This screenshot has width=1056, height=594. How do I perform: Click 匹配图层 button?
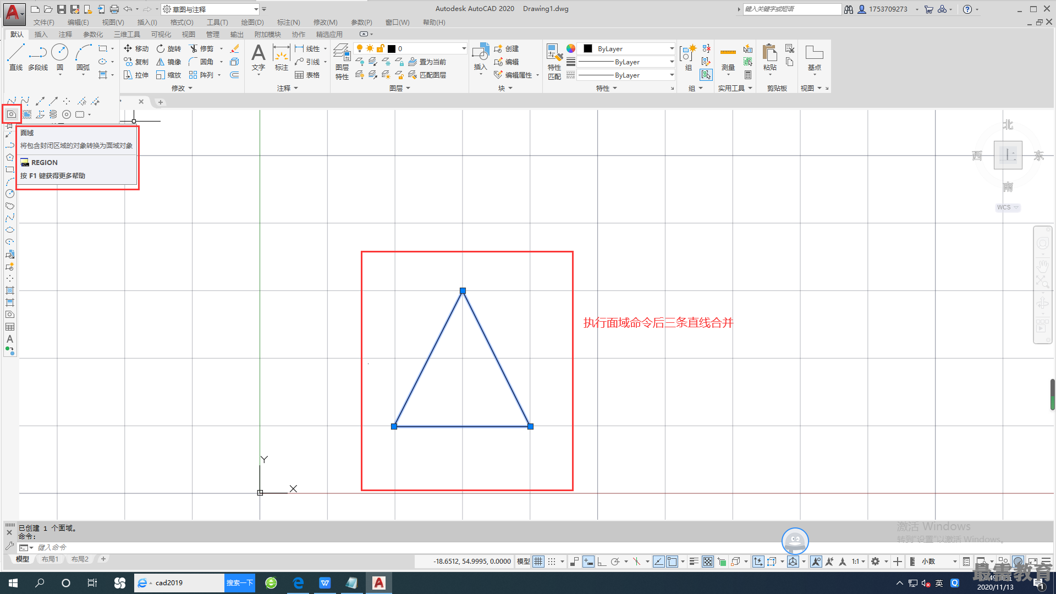point(427,75)
